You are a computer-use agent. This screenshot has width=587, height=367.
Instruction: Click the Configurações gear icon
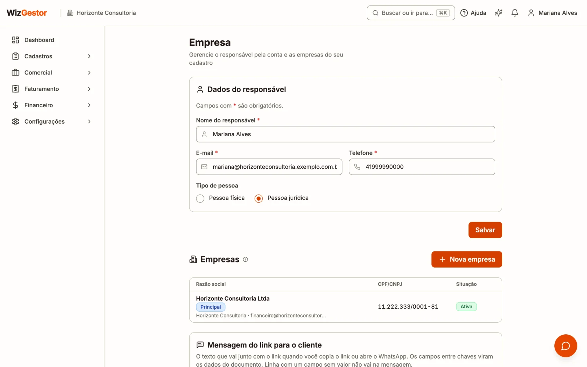(15, 121)
